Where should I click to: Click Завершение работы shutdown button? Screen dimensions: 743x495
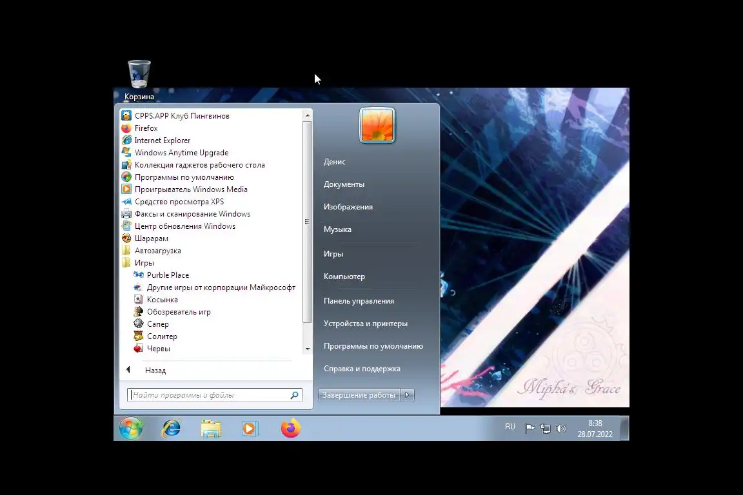tap(359, 395)
